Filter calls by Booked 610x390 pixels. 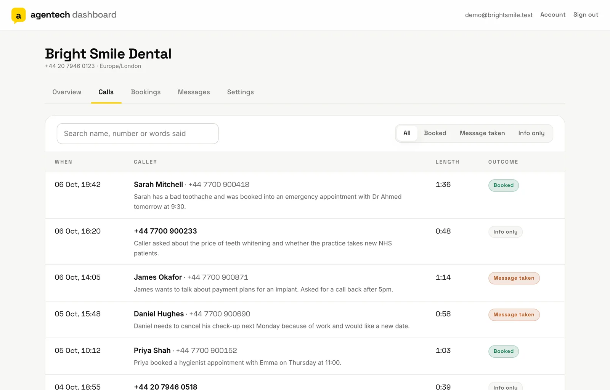coord(435,133)
